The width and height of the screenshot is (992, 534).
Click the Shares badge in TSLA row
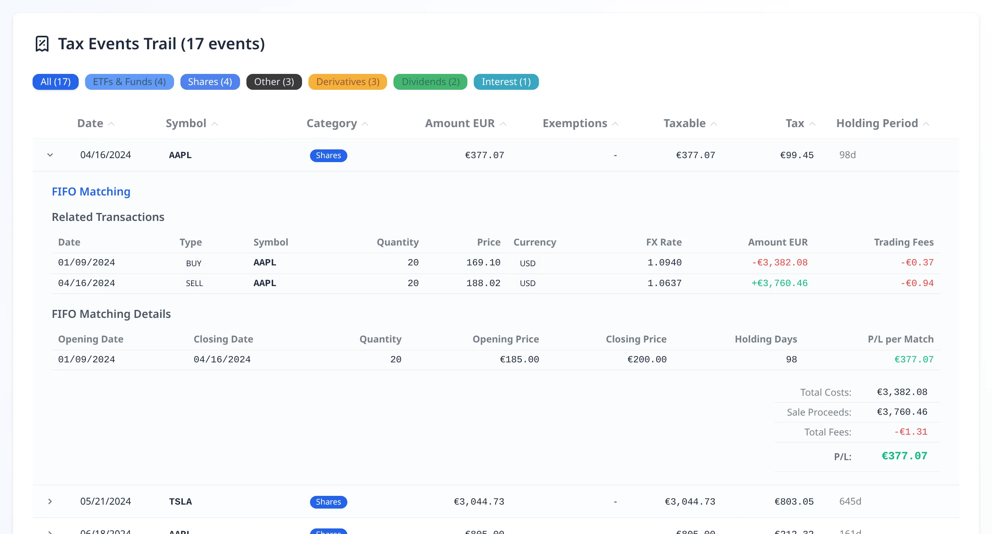point(329,502)
